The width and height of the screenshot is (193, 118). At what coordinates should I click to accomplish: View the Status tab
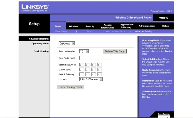click(165, 26)
